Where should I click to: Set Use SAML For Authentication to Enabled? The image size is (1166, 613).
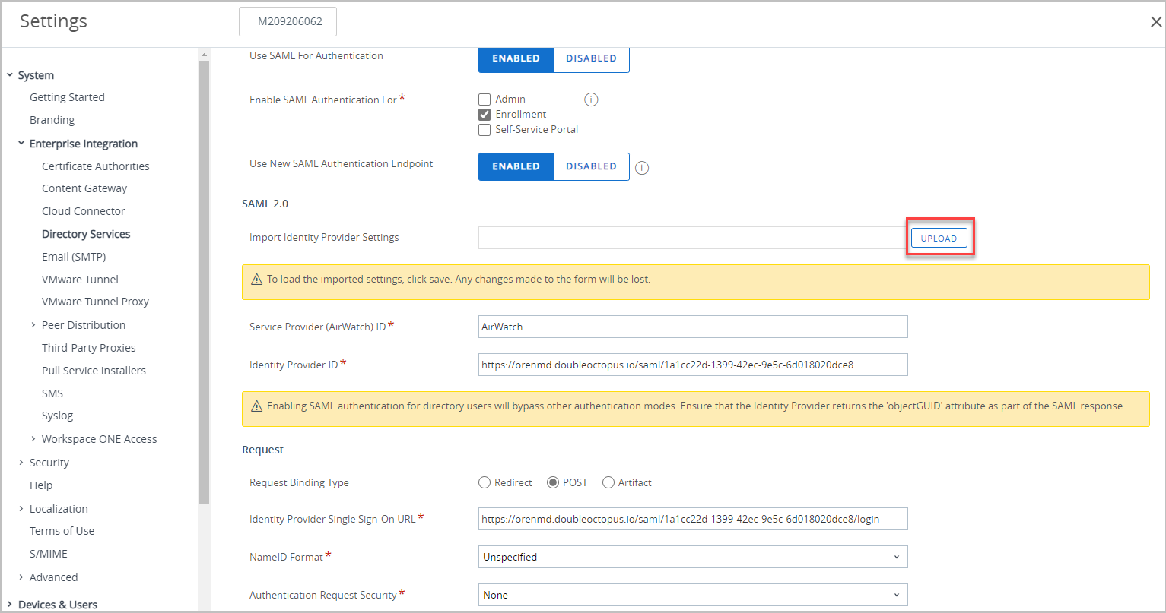(x=516, y=58)
